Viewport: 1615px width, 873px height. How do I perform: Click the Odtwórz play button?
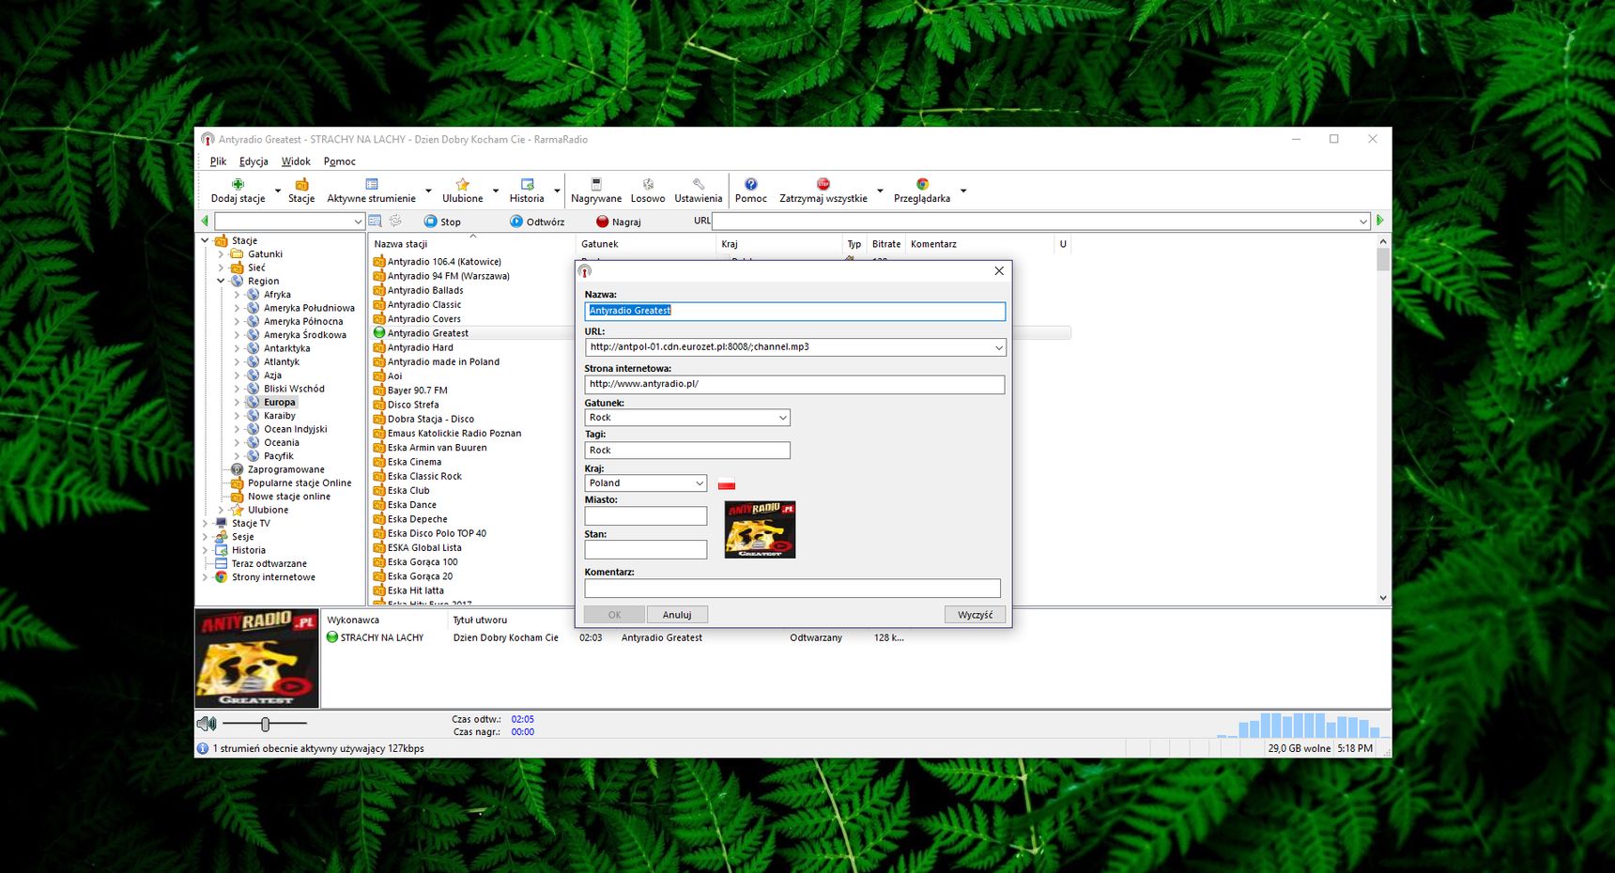click(537, 222)
